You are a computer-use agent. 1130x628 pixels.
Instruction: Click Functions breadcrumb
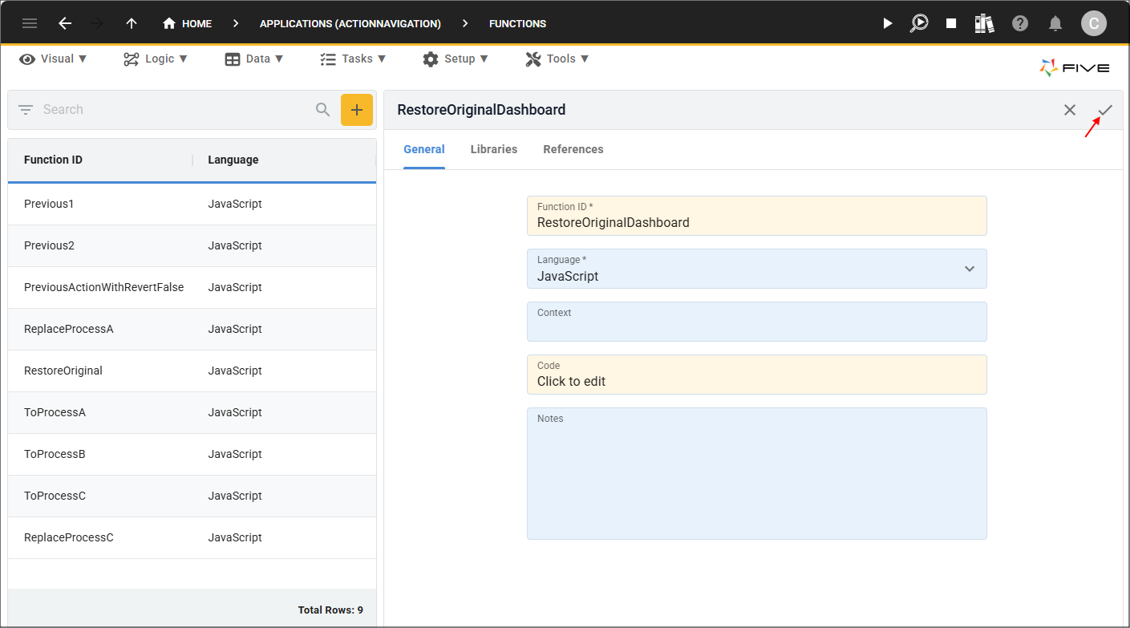pos(518,24)
